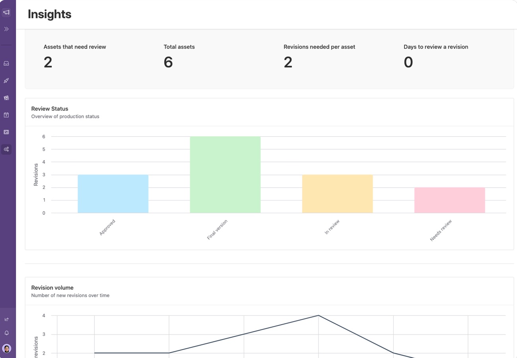517x358 pixels.
Task: Expand the sidebar with the double-chevron
Action: [x=6, y=29]
